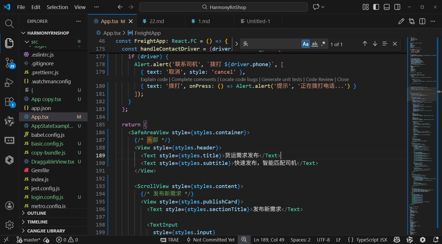Click the minimap code overview

(x=422, y=136)
